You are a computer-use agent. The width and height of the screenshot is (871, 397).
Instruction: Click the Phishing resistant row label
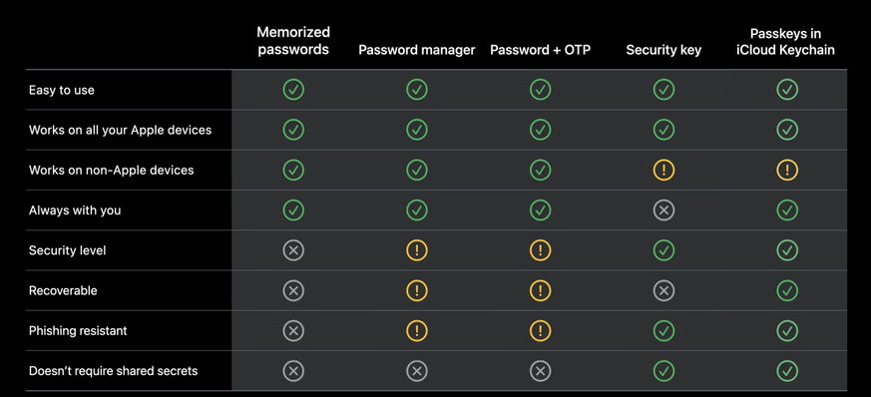(x=78, y=331)
